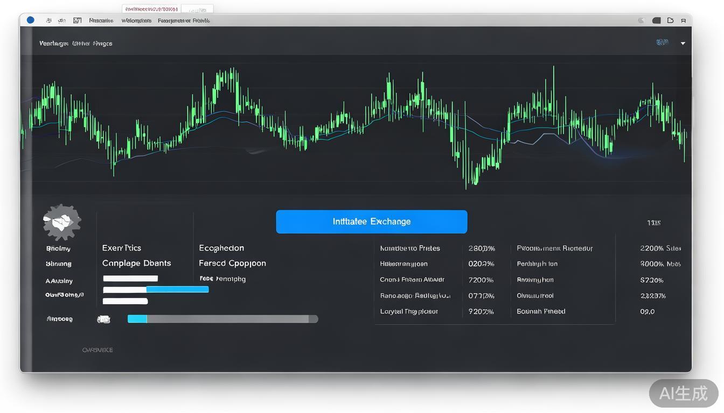Click the dark rounded tag icon in title bar
724x413 pixels.
click(656, 20)
